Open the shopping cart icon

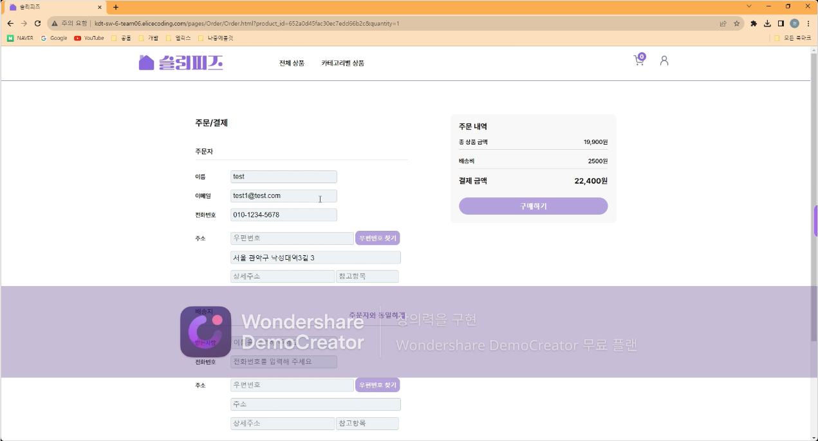tap(639, 60)
